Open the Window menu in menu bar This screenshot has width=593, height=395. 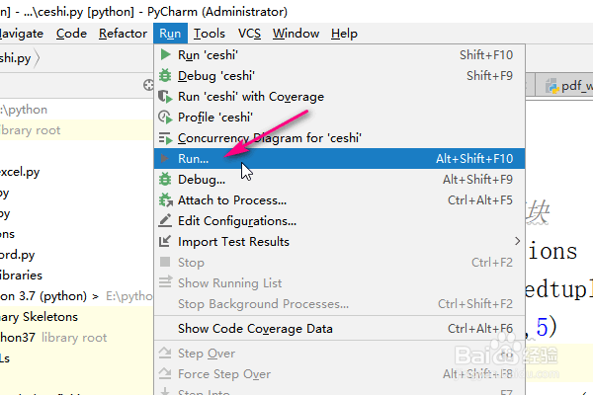pos(296,34)
